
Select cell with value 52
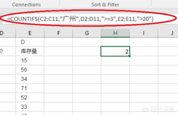(x=30, y=98)
